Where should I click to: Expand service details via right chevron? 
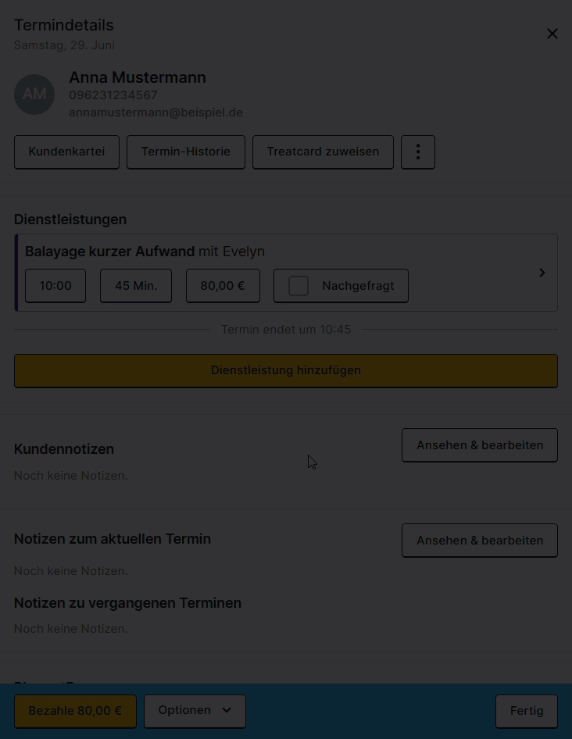coord(542,273)
